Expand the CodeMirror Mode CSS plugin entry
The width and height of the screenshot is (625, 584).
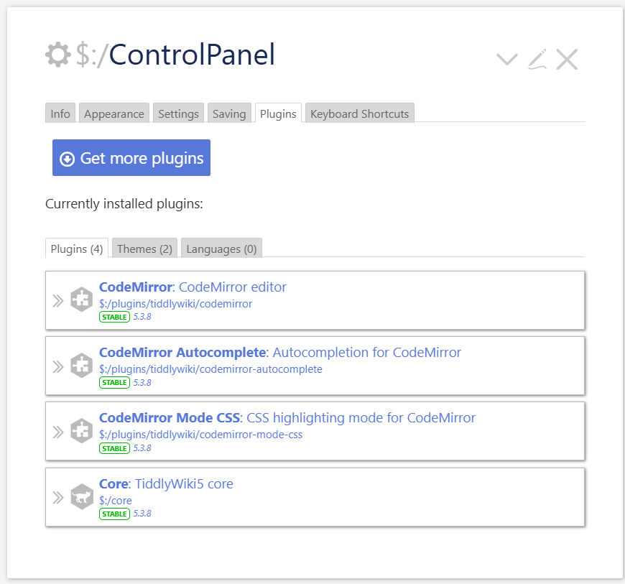click(58, 432)
